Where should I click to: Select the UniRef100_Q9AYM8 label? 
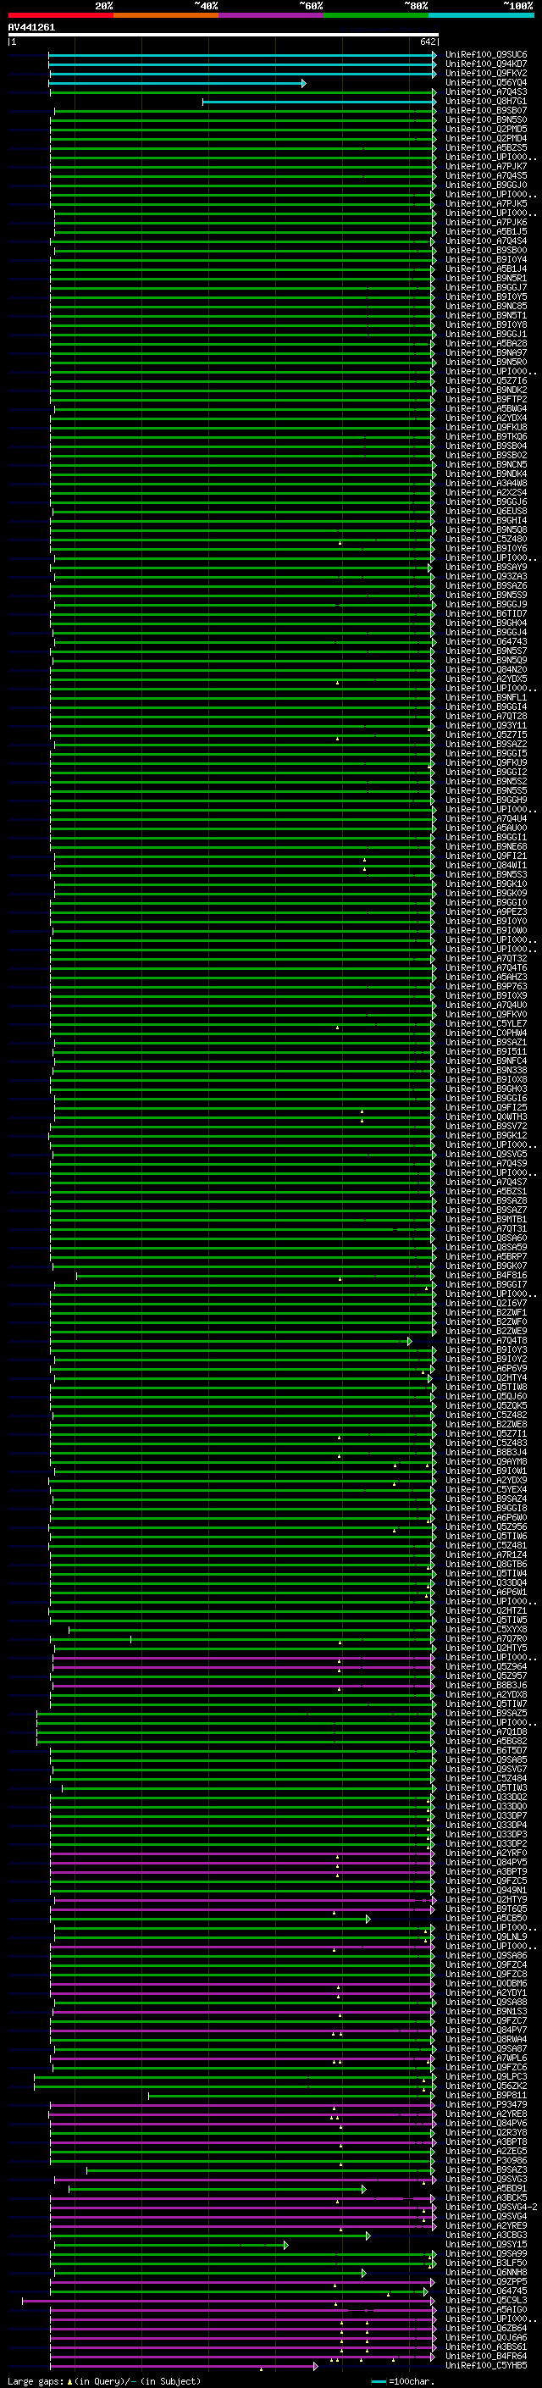click(x=485, y=1462)
